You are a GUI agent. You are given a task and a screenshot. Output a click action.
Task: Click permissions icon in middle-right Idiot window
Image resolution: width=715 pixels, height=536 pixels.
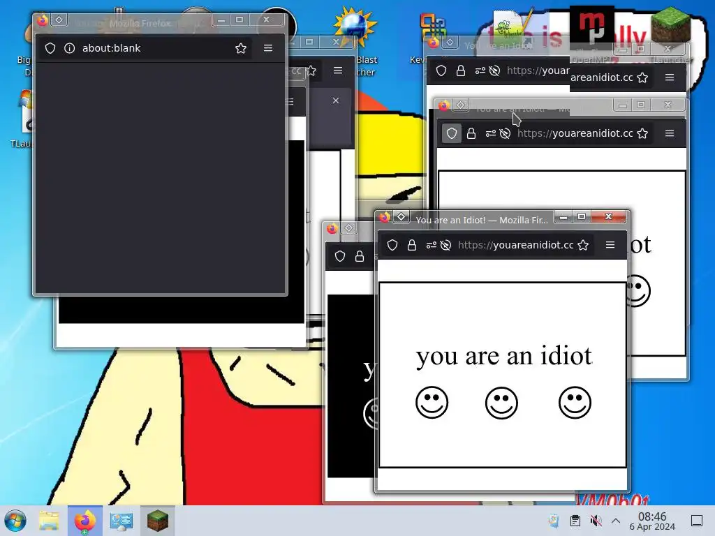491,133
